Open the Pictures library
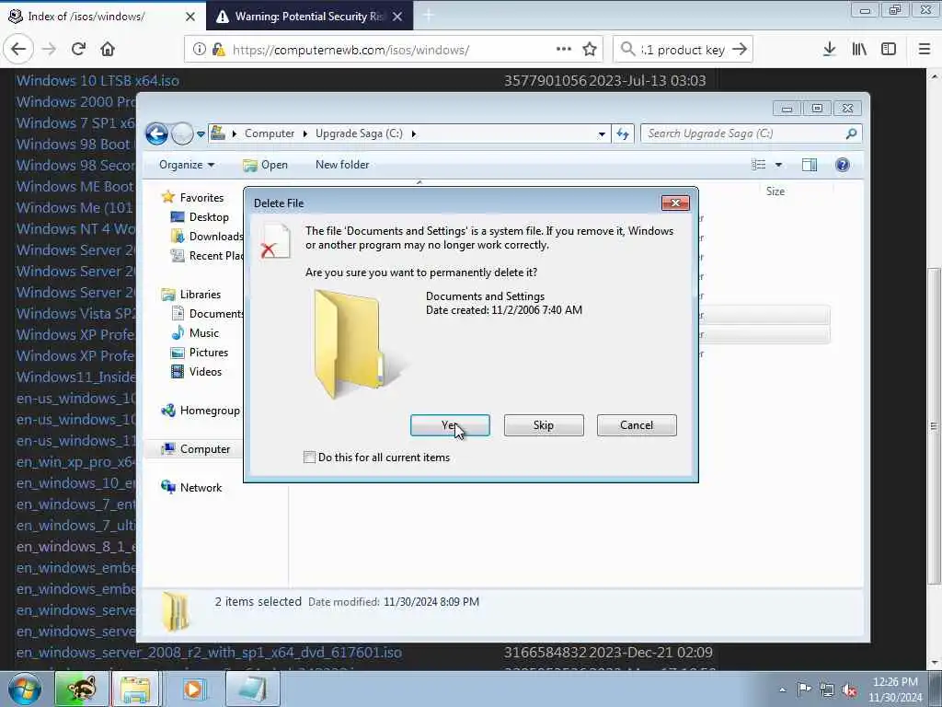This screenshot has height=707, width=942. click(x=200, y=353)
